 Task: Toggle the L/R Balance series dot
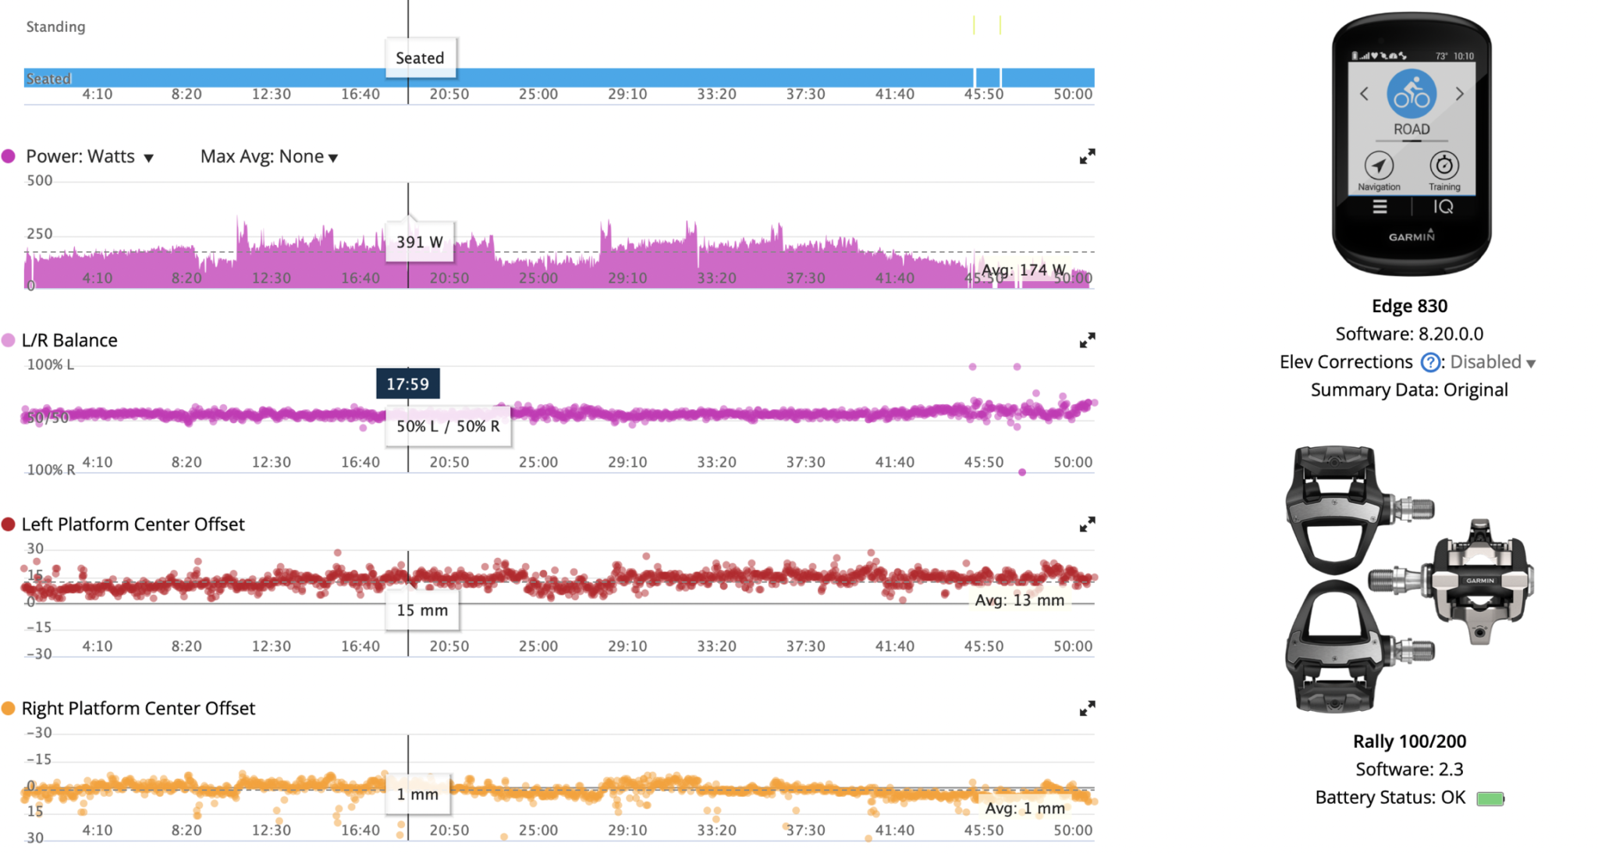click(9, 340)
